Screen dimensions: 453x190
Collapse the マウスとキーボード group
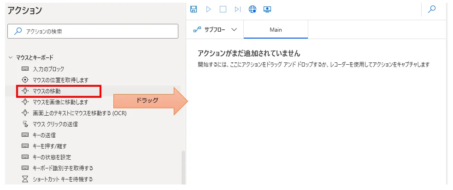[x=11, y=57]
